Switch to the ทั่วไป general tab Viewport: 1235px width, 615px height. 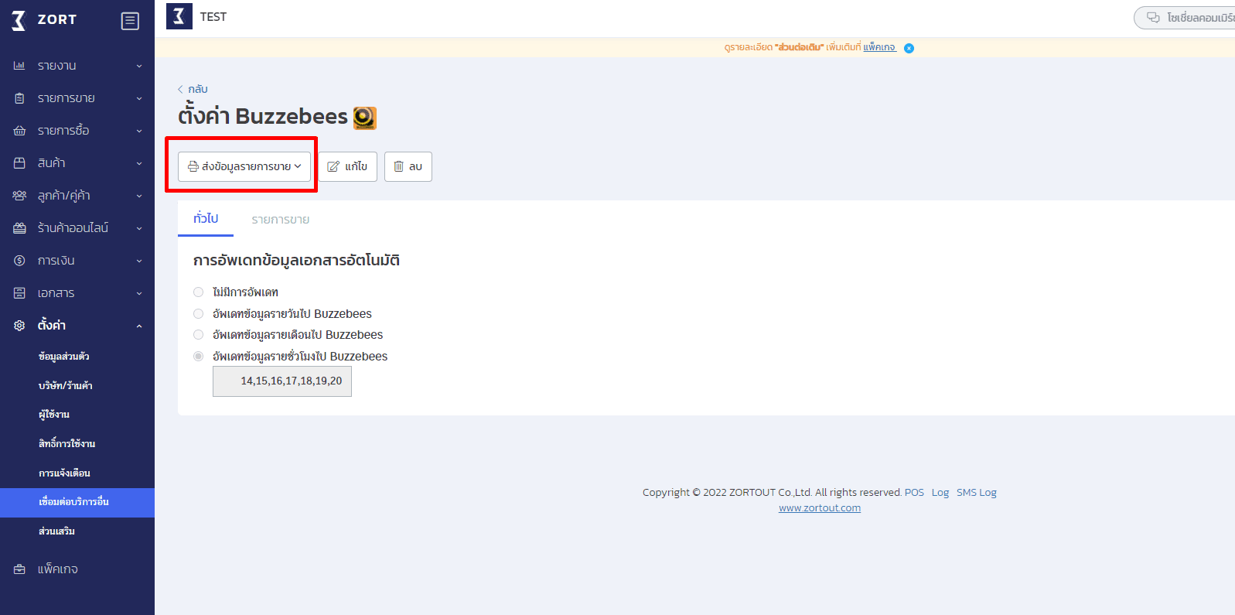coord(206,219)
